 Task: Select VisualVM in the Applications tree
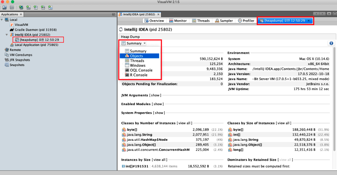(19, 24)
